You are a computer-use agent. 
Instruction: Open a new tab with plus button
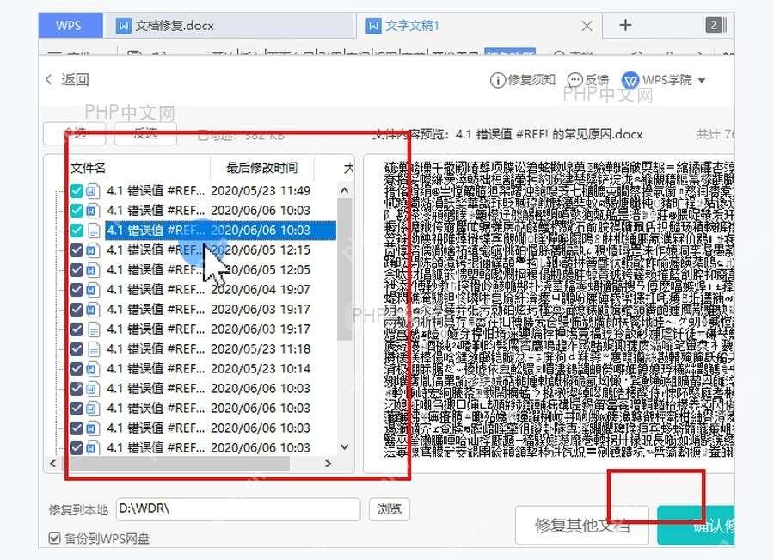click(x=625, y=25)
